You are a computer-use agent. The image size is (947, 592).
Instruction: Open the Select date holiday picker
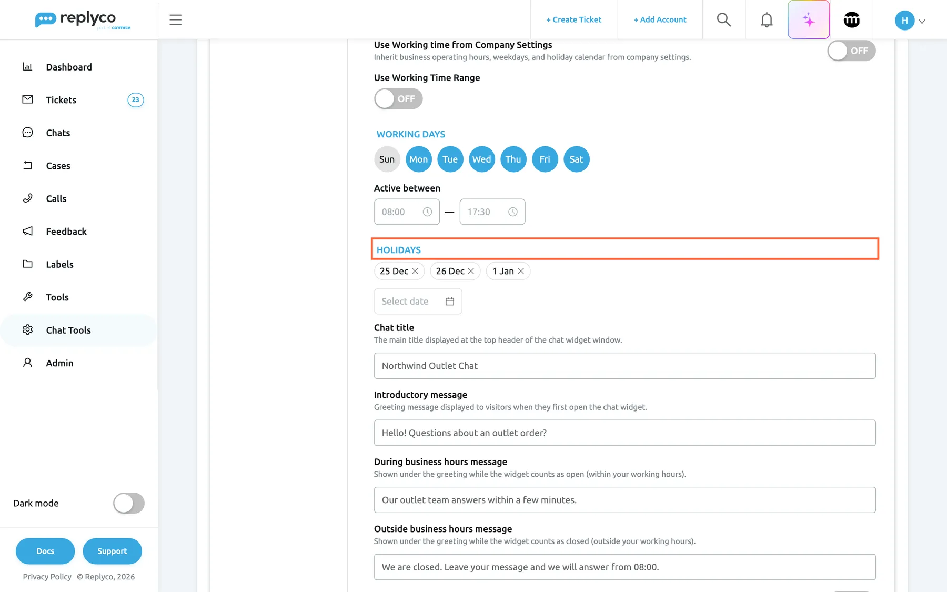click(x=418, y=302)
